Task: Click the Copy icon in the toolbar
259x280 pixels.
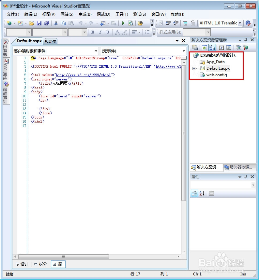Action: [x=63, y=23]
